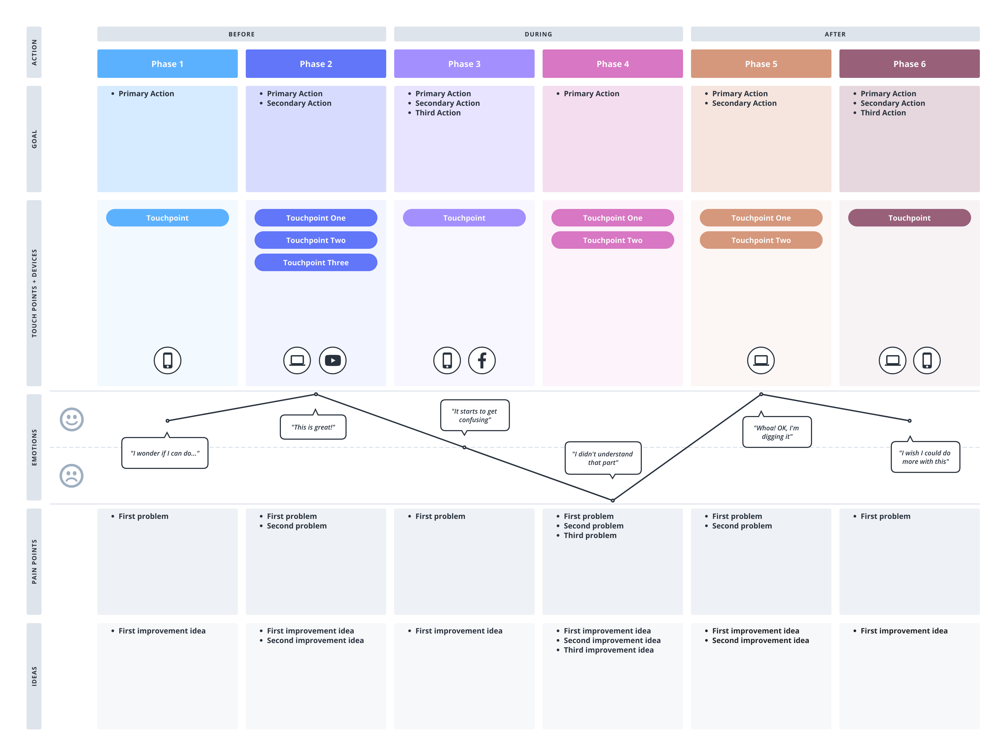Click "Second problem" in Phase 2 pain points
The width and height of the screenshot is (1007, 756).
point(297,526)
